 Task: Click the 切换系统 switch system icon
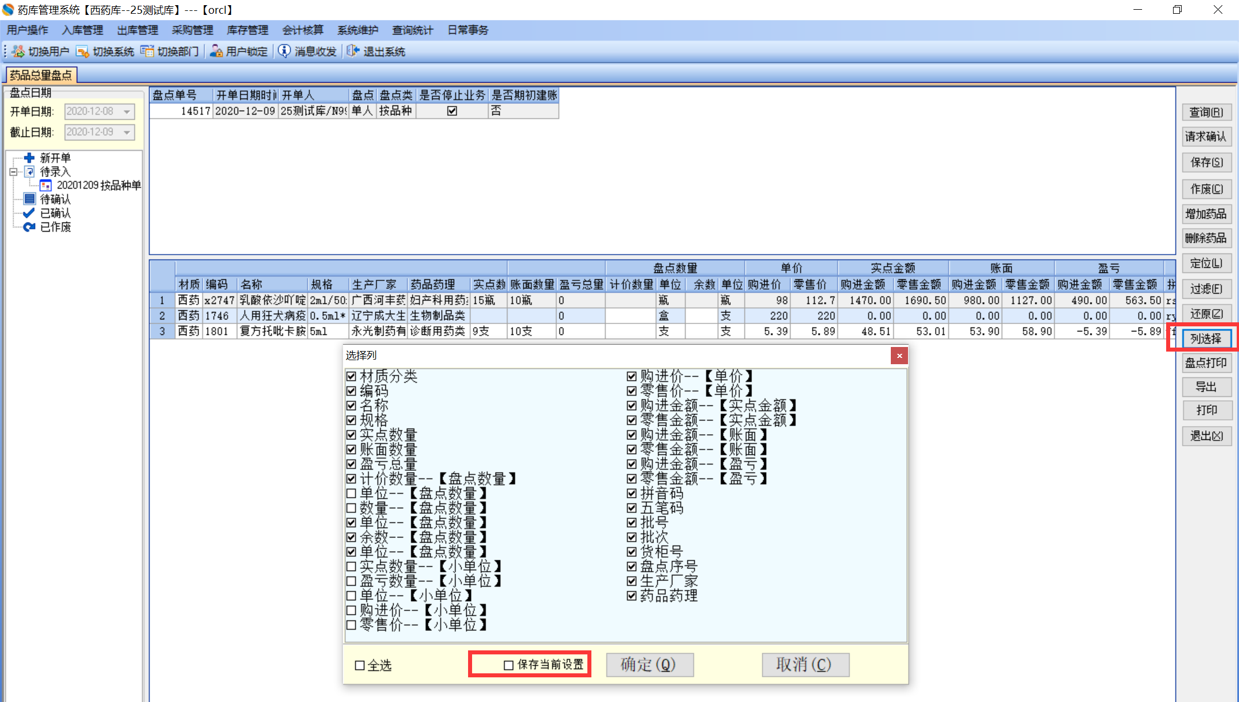click(x=83, y=52)
